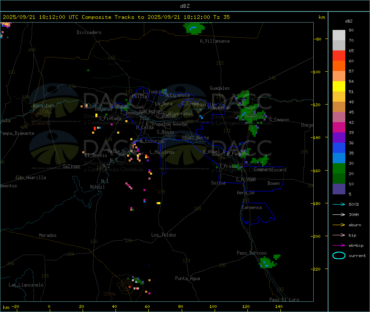The width and height of the screenshot is (370, 312).
Task: Click the Salinas map label
Action: (x=71, y=166)
